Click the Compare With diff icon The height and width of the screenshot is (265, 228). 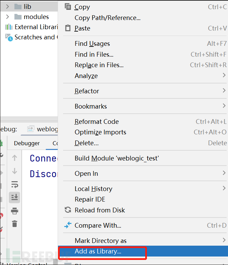pyautogui.click(x=68, y=225)
